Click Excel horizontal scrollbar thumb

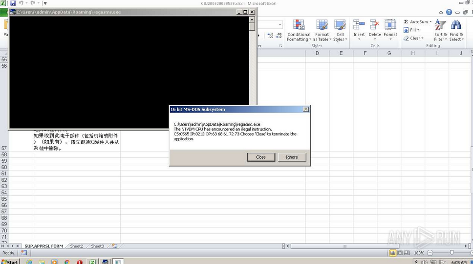tap(344, 246)
